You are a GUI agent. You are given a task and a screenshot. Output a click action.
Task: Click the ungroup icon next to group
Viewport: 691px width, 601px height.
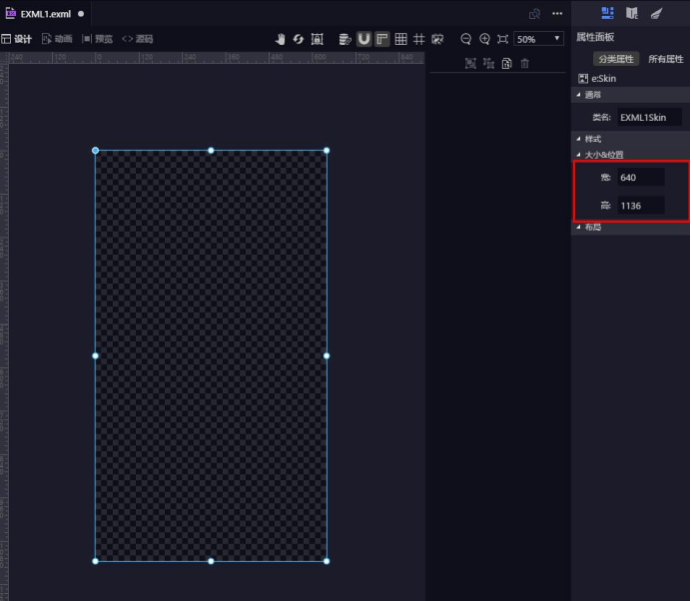pyautogui.click(x=488, y=64)
